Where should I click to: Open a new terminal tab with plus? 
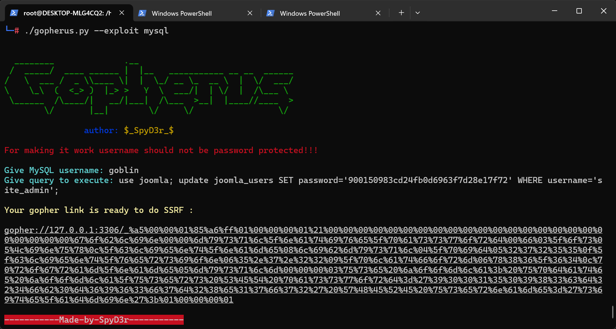(x=401, y=13)
